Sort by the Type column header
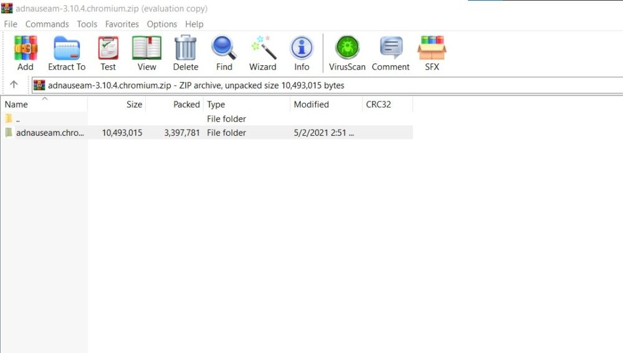 coord(247,104)
